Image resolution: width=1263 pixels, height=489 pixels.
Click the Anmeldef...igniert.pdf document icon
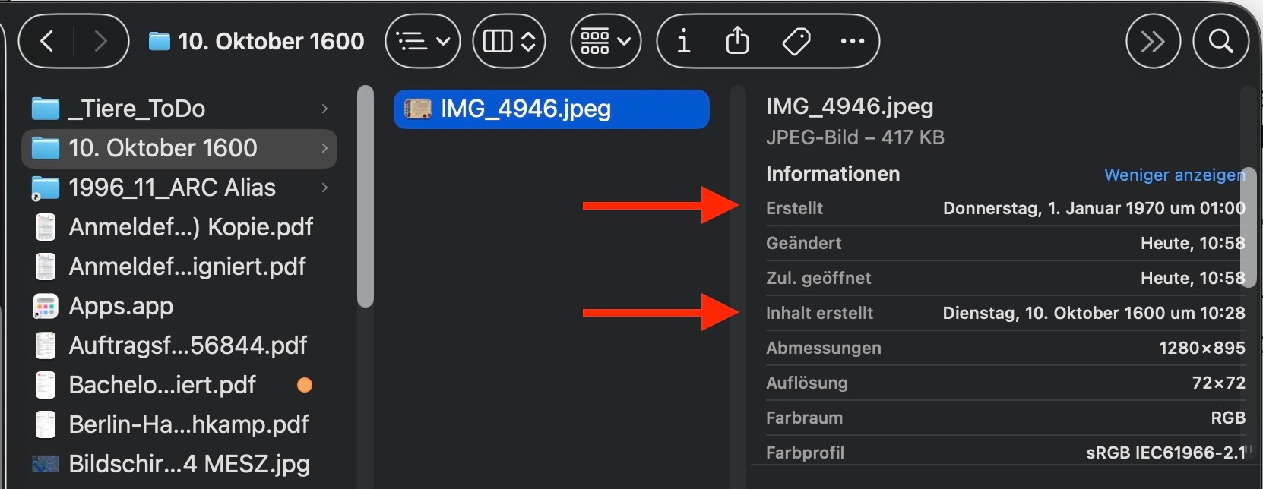[x=46, y=267]
